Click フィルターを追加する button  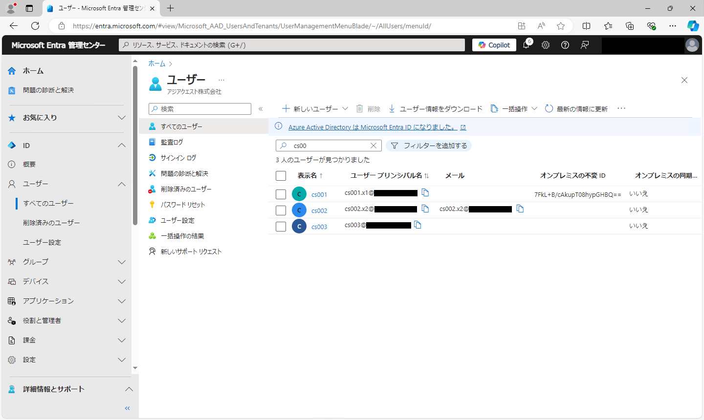429,146
